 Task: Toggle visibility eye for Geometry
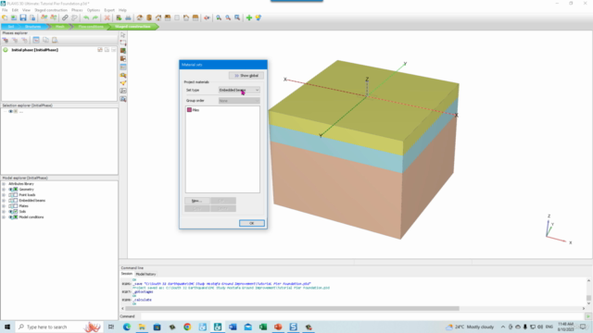[x=10, y=189]
